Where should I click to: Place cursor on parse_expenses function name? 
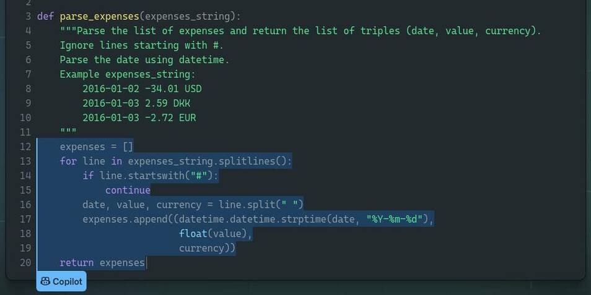(x=100, y=17)
